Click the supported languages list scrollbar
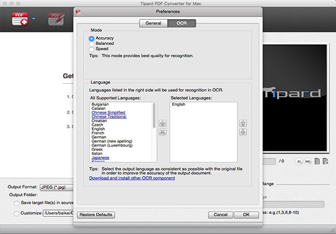Viewport: 336px width, 234px height. tap(154, 116)
